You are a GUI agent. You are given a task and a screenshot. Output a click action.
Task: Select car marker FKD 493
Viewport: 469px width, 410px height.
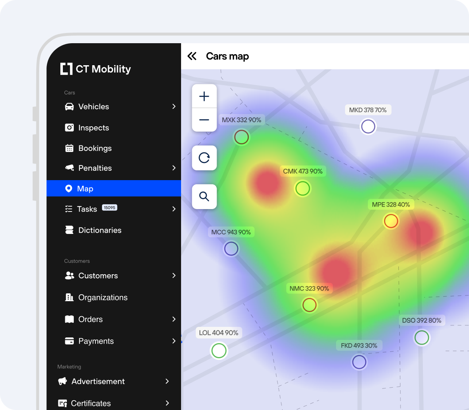[x=359, y=362]
